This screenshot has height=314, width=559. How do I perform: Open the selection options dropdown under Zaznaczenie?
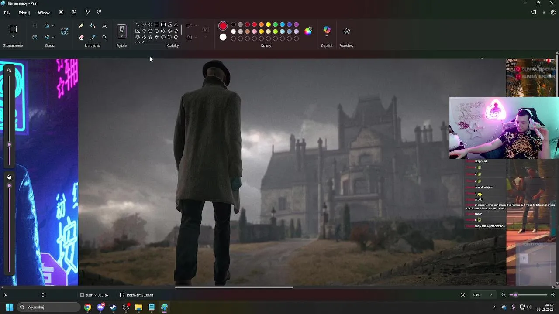click(x=13, y=37)
